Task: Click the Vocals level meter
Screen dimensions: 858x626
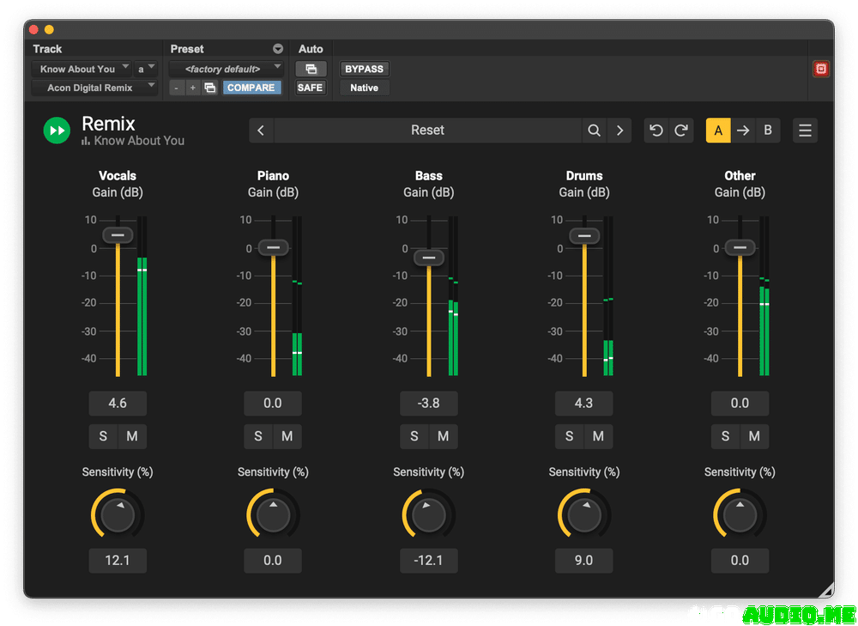Action: click(x=142, y=295)
